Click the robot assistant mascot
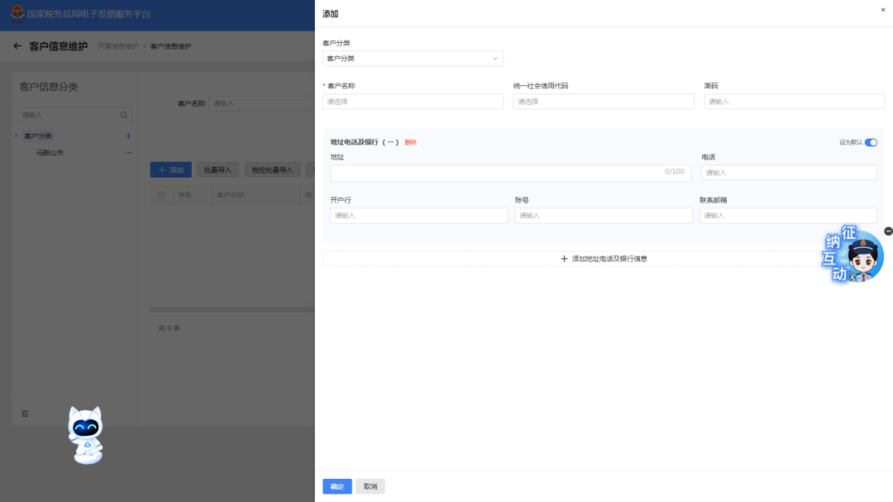 pyautogui.click(x=85, y=433)
